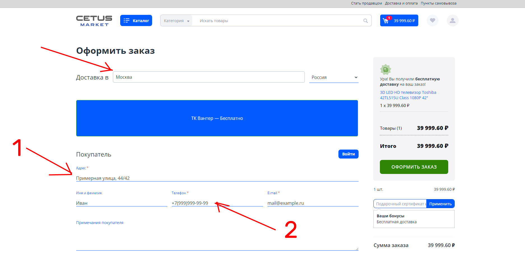The image size is (525, 263).
Task: Click the search magnifier icon
Action: [x=365, y=21]
